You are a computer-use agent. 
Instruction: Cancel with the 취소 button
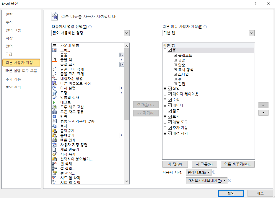(x=260, y=193)
